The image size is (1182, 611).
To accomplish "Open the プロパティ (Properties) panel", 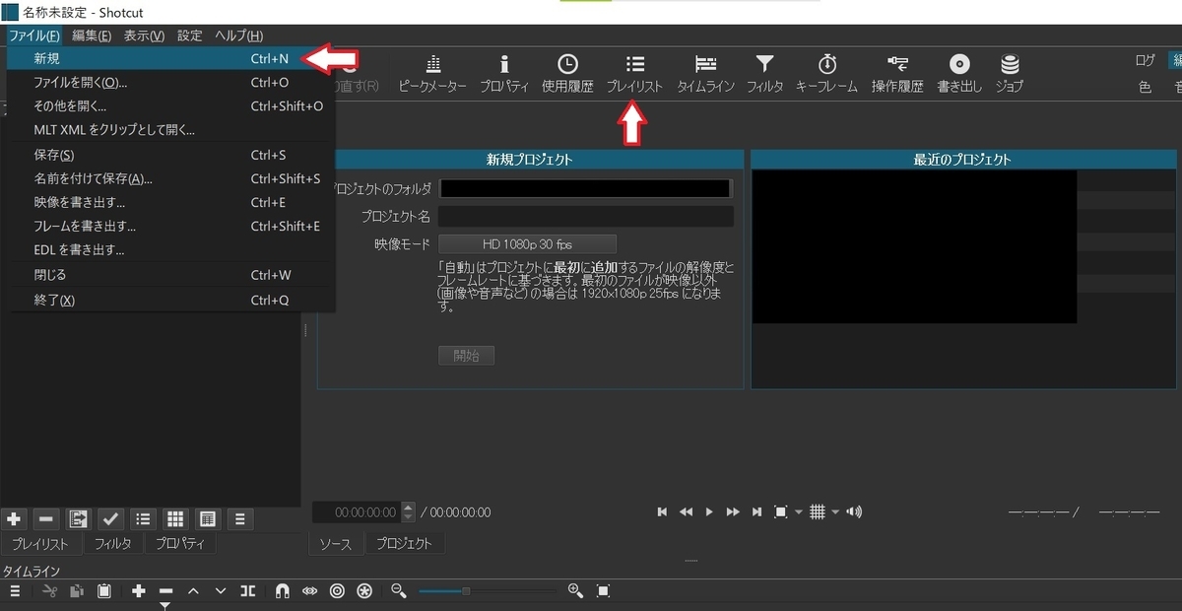I will pos(504,73).
